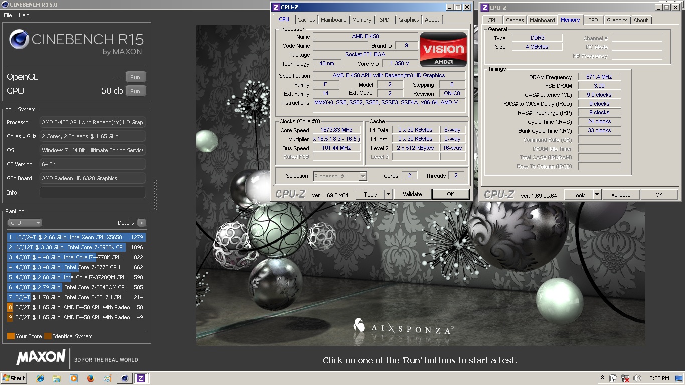This screenshot has width=685, height=385.
Task: Run the CPU benchmark
Action: point(135,91)
